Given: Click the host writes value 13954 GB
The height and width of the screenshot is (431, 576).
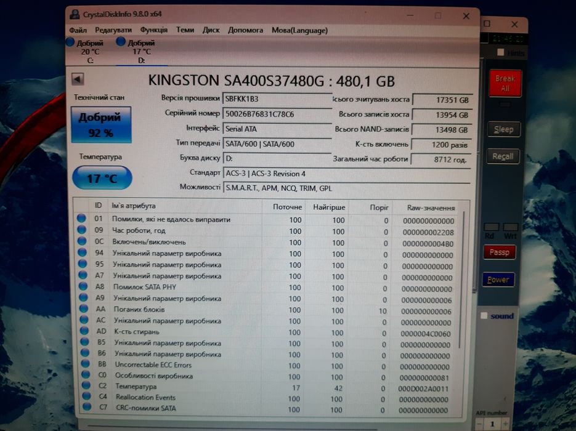Looking at the screenshot, I should (442, 115).
